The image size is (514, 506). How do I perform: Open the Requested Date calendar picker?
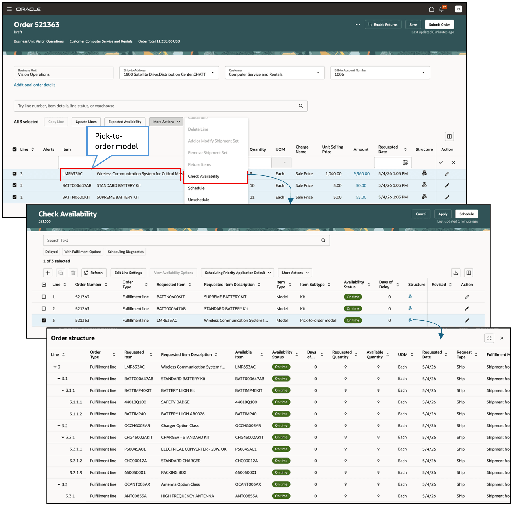405,162
